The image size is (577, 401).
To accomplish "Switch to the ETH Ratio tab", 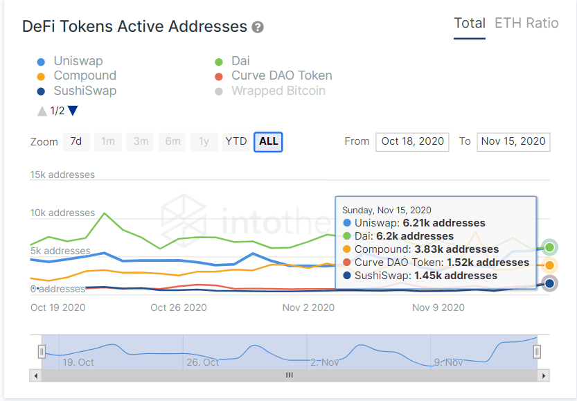I will 526,23.
